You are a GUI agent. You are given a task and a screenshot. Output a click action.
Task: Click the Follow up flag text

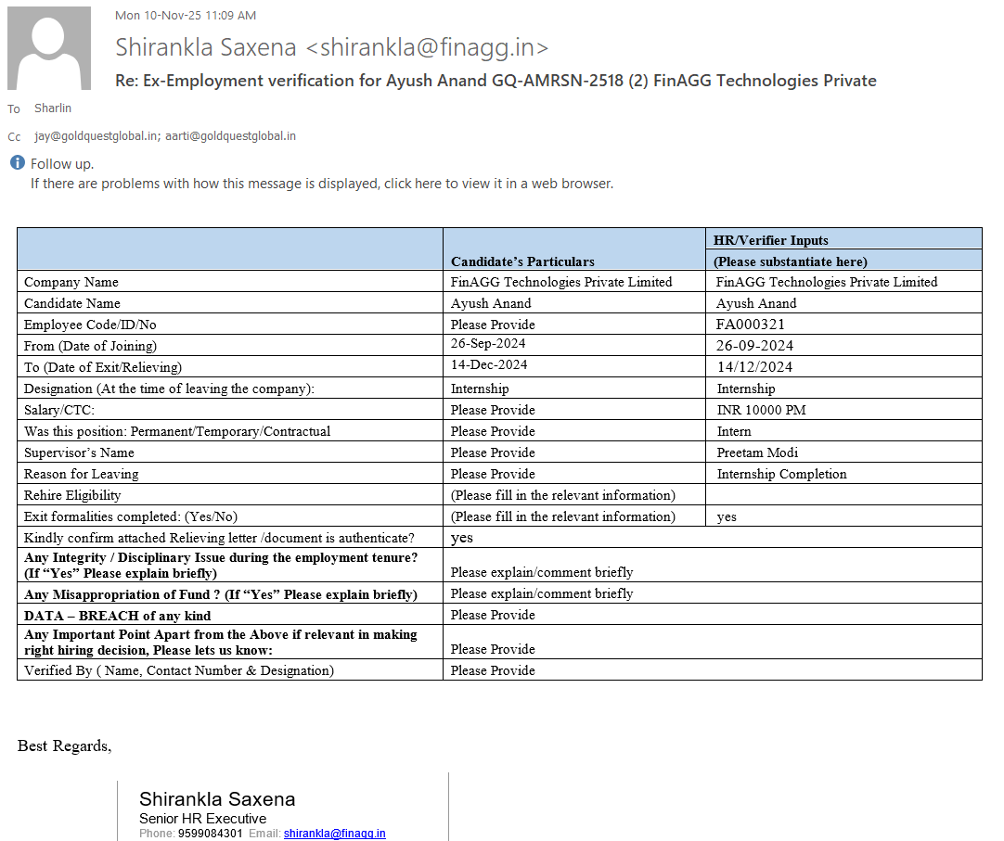pos(62,164)
